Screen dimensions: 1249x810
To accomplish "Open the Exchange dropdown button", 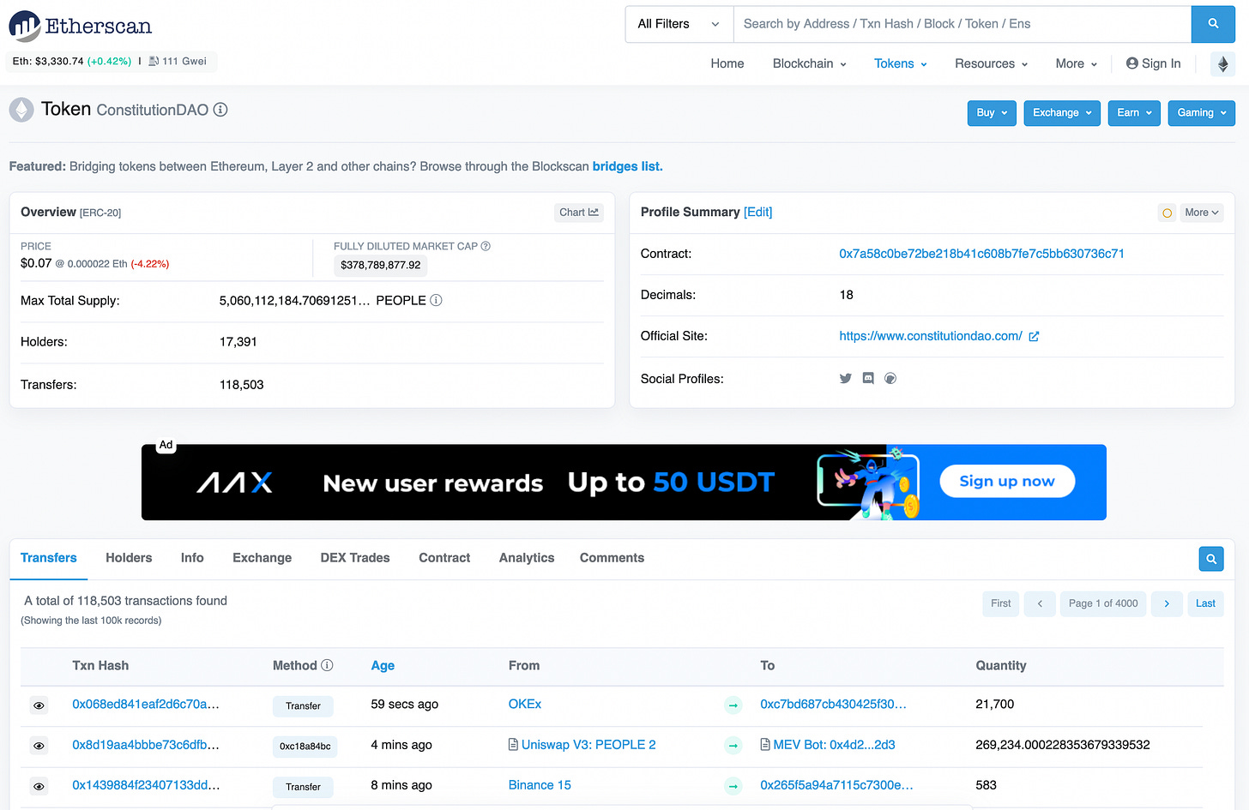I will click(x=1062, y=113).
